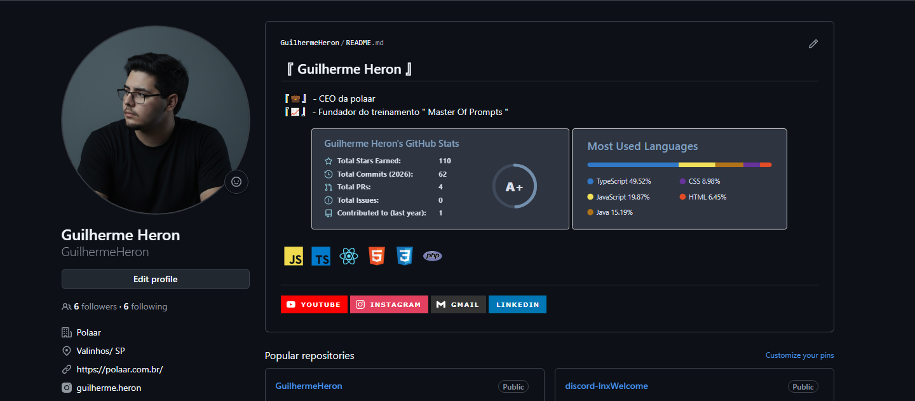Click the TypeScript badge icon
Screen dimensions: 915x401
coord(321,255)
